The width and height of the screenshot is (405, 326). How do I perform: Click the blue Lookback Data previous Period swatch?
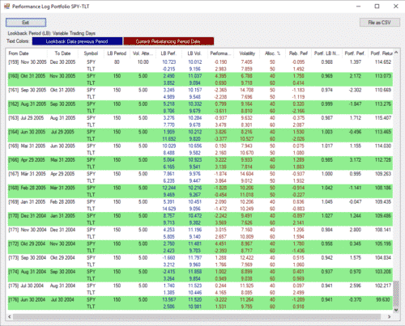coord(77,41)
